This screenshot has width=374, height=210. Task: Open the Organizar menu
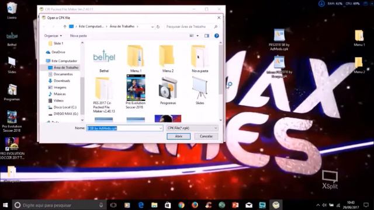53,36
